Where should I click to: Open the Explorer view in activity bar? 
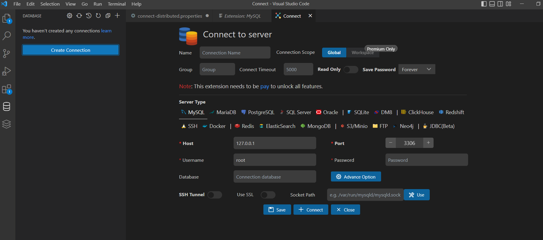pyautogui.click(x=6, y=19)
